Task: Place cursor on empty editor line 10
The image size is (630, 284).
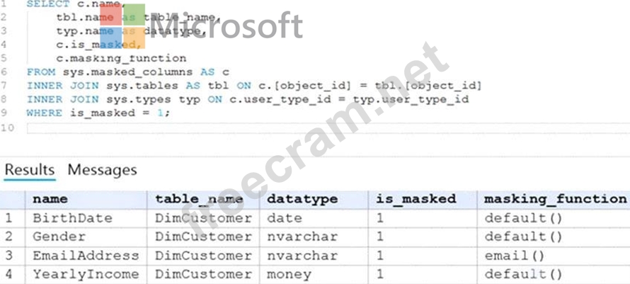Action: coord(283,127)
